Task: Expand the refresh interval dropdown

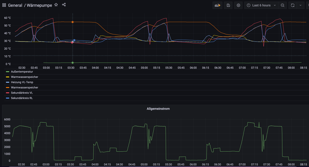Action: coord(300,5)
